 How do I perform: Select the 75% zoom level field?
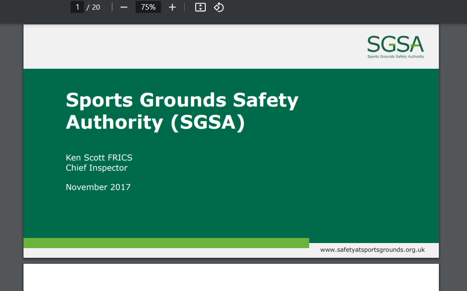tap(148, 7)
